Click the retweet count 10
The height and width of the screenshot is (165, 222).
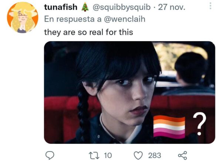[108, 155]
